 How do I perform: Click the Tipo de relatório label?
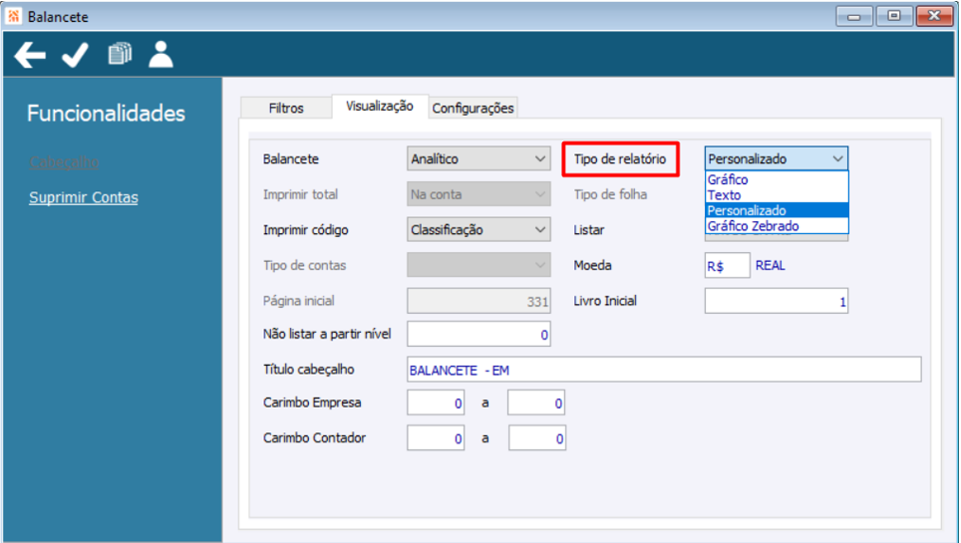620,159
